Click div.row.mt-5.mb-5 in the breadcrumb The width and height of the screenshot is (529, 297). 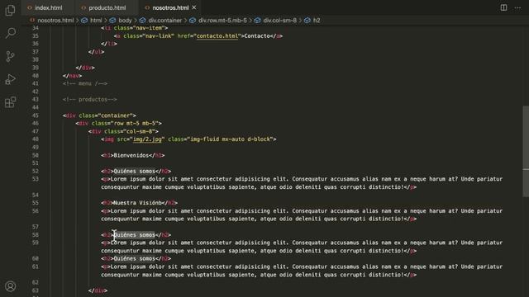(222, 20)
